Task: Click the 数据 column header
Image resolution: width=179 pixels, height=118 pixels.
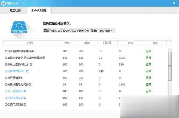Action: tap(131, 43)
